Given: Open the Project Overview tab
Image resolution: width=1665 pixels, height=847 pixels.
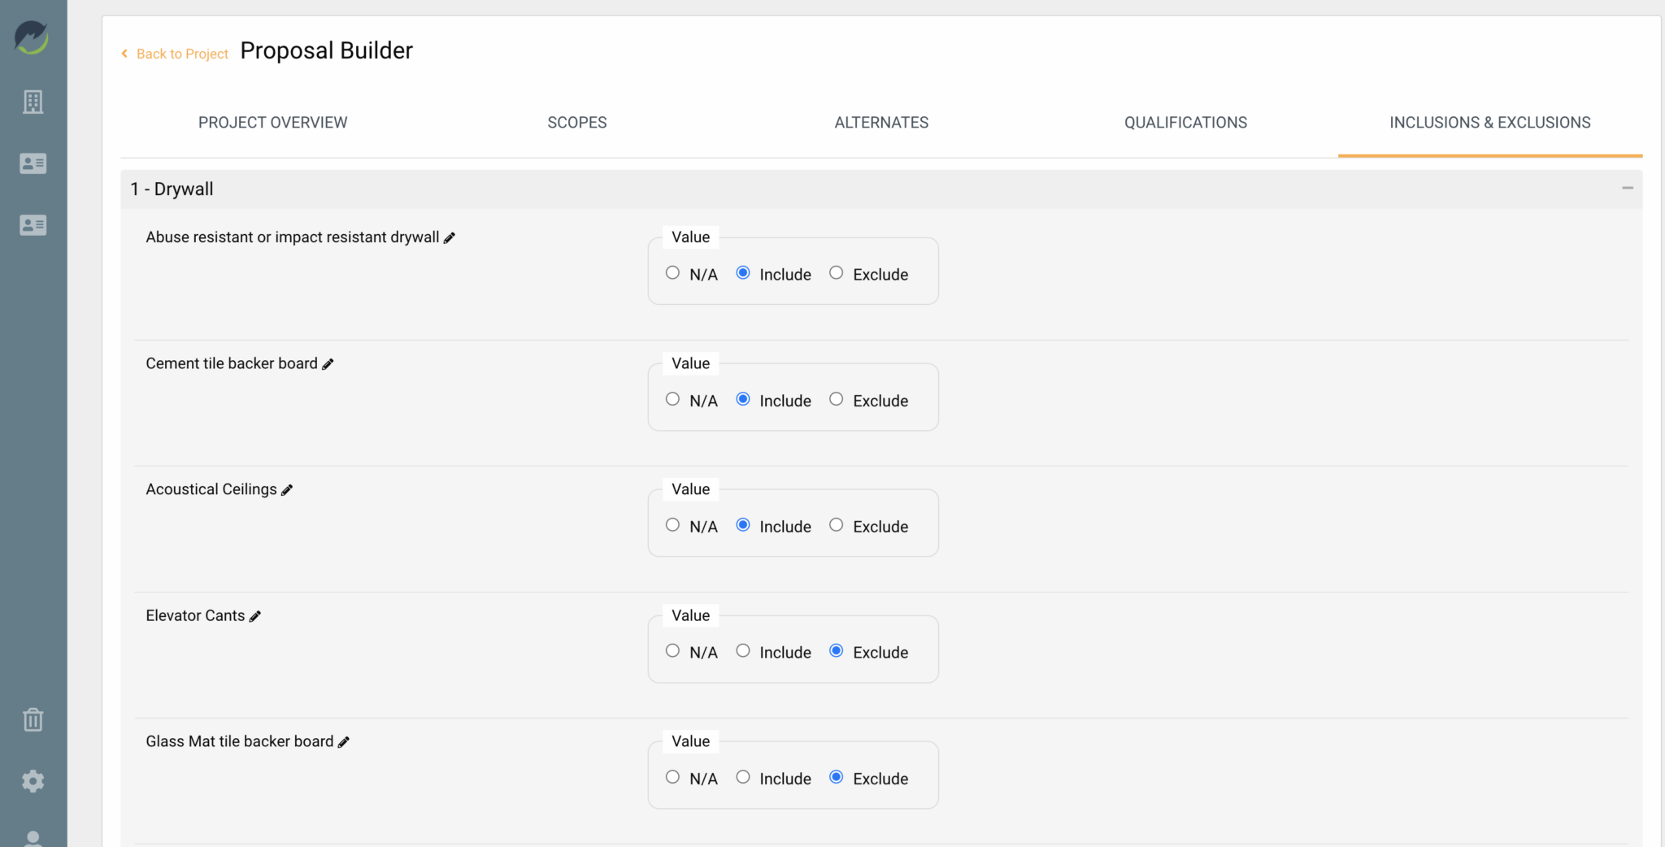Looking at the screenshot, I should 272,123.
